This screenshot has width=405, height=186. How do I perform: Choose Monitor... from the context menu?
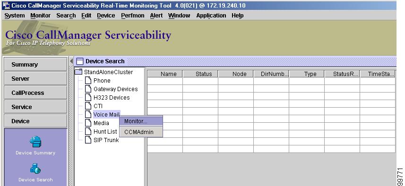[x=141, y=121]
